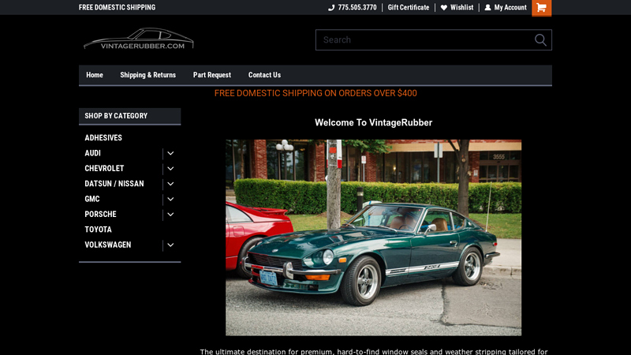Expand the Datsun / Nissan subcategories
631x355 pixels.
tap(170, 184)
